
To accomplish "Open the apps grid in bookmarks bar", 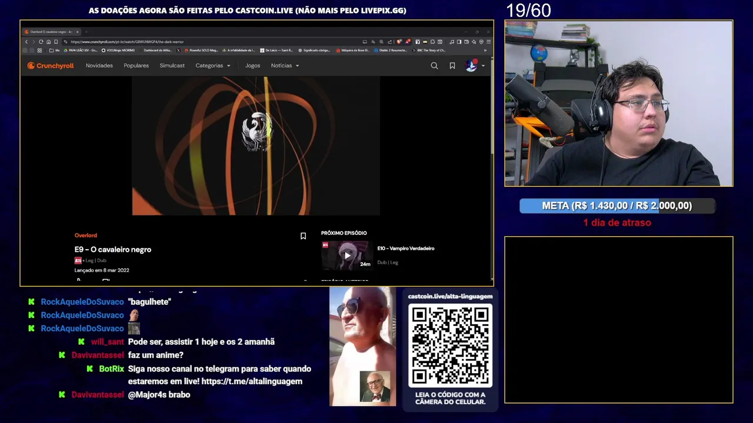I will [x=39, y=51].
